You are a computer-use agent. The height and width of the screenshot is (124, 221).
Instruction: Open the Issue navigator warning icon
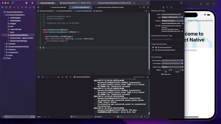click(18, 7)
